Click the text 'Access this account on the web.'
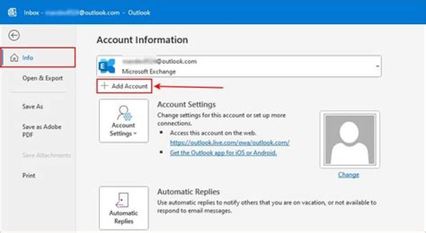The width and height of the screenshot is (426, 233). click(x=213, y=133)
